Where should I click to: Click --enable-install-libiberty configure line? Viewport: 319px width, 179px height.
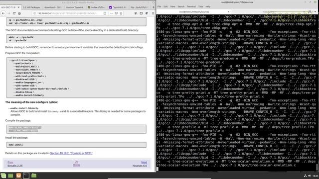[x=28, y=95]
